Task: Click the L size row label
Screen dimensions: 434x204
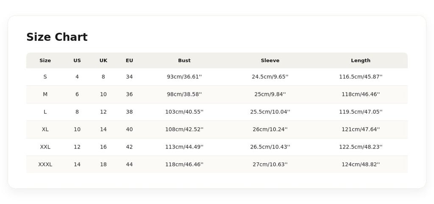Action: (45, 112)
